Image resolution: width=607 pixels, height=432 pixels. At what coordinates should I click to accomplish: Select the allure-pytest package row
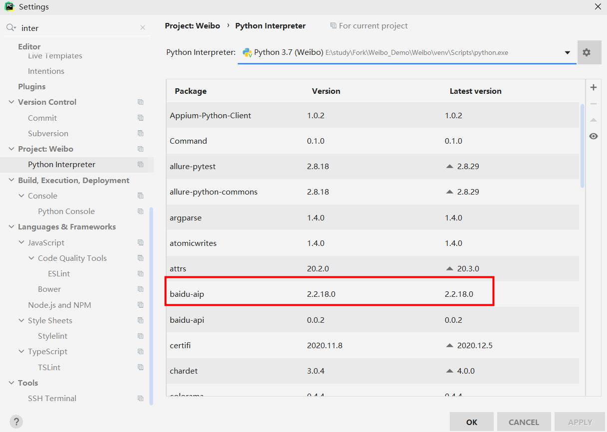(373, 166)
